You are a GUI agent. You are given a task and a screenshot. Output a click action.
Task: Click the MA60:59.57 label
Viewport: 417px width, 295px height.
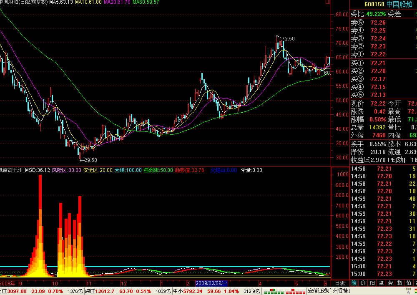pyautogui.click(x=146, y=2)
